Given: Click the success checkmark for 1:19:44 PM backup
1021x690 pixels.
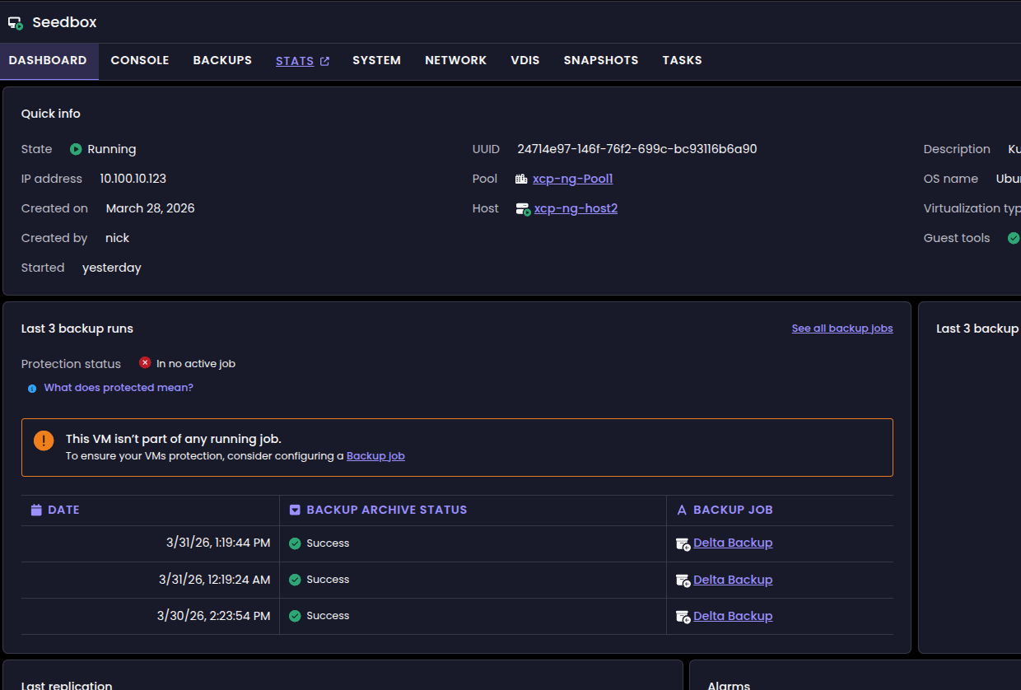Looking at the screenshot, I should click(x=295, y=543).
